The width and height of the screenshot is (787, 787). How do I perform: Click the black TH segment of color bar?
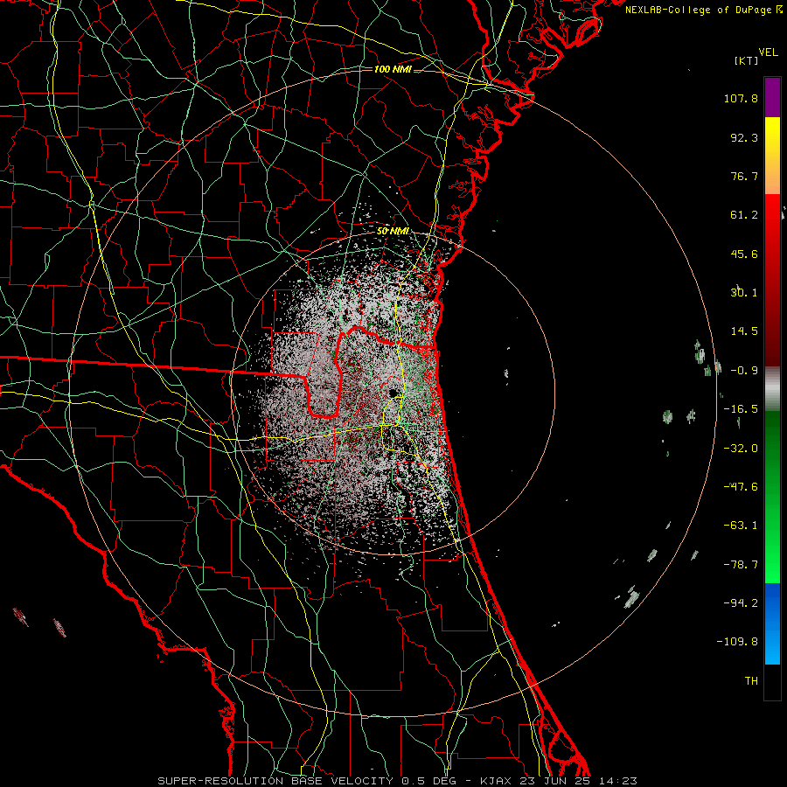772,681
